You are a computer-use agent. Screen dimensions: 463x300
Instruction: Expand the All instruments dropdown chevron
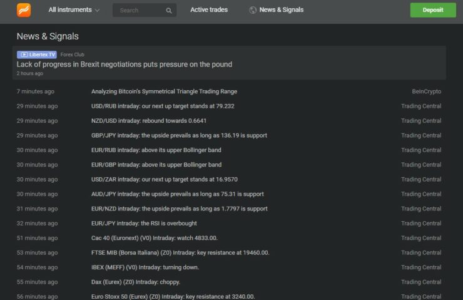(x=97, y=11)
